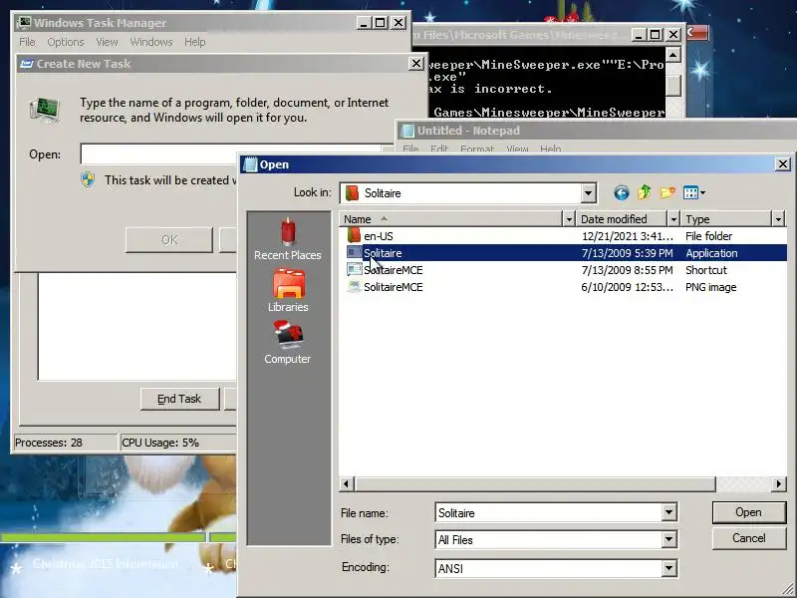Select the 'Shortcut' type cell
Screen dimensions: 797x598
[x=706, y=269]
